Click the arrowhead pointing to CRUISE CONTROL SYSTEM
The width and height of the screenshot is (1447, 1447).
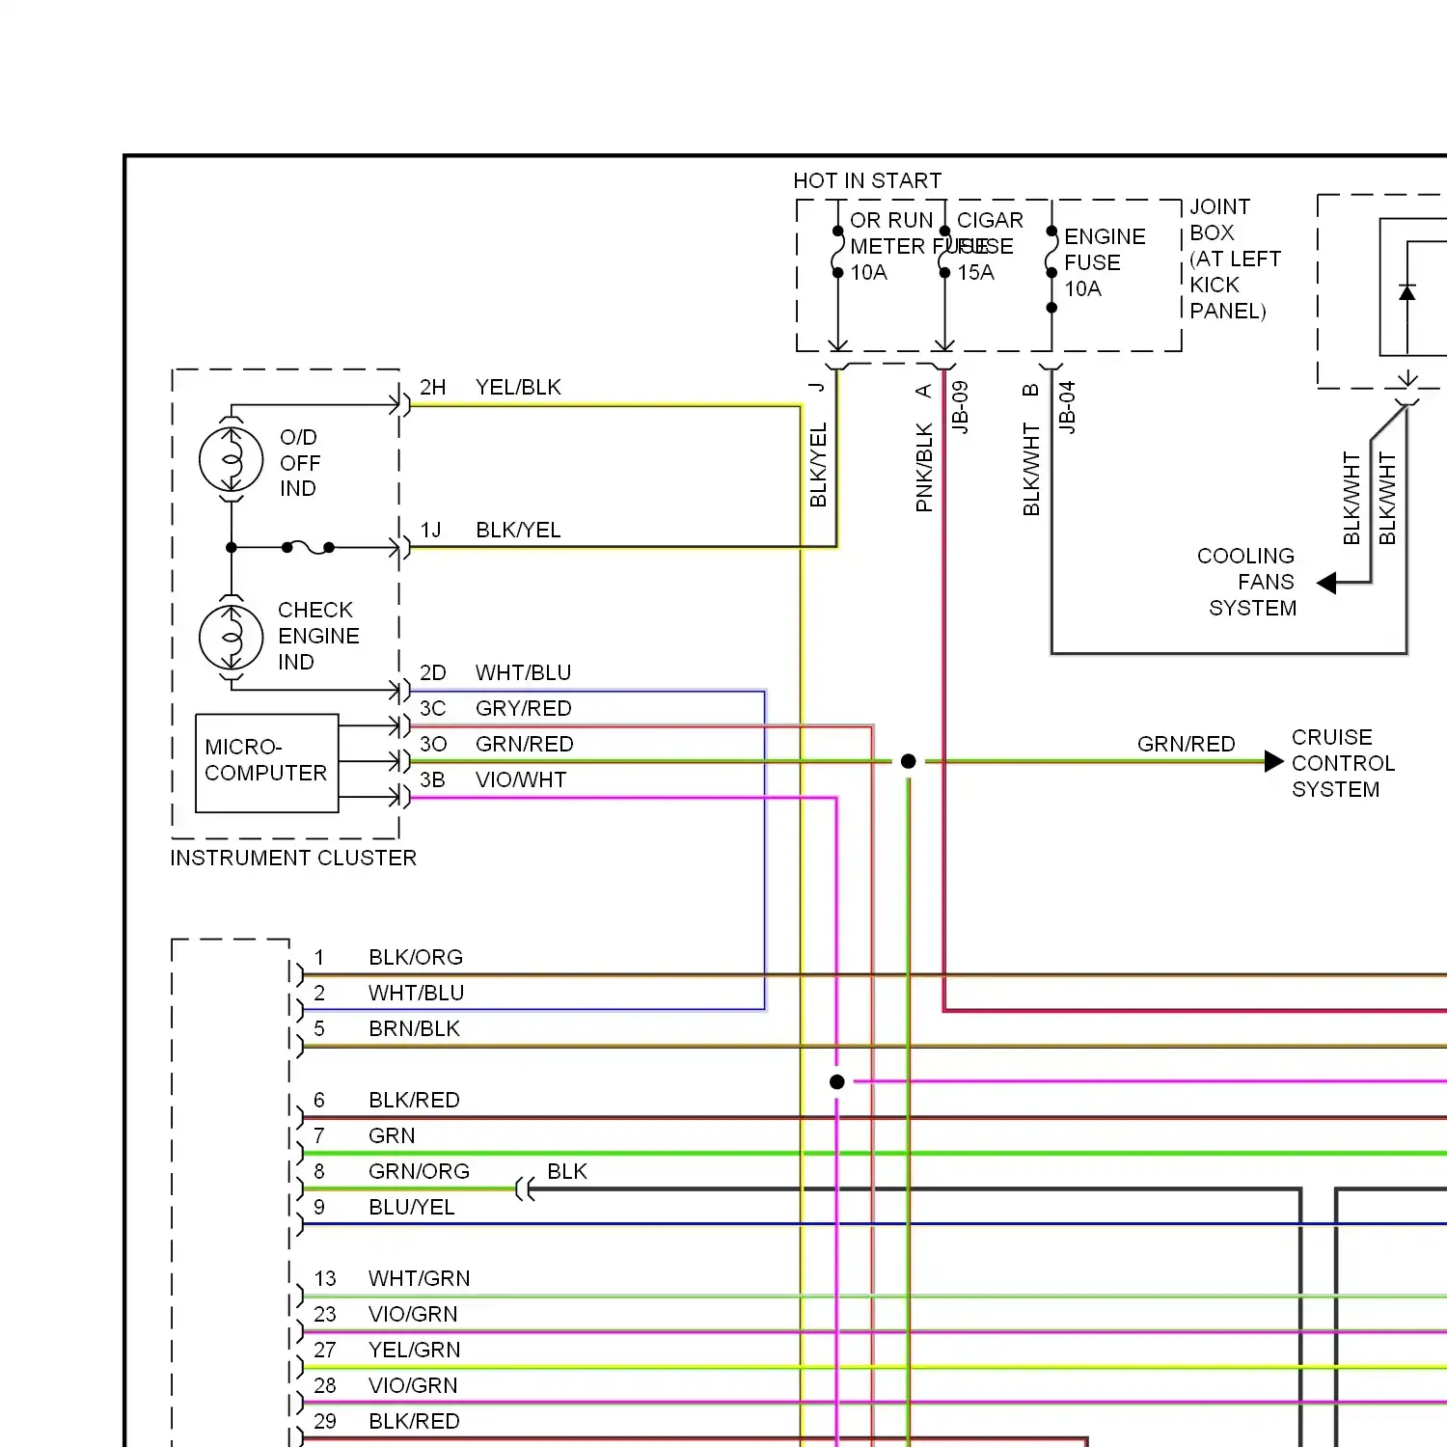pyautogui.click(x=1274, y=762)
